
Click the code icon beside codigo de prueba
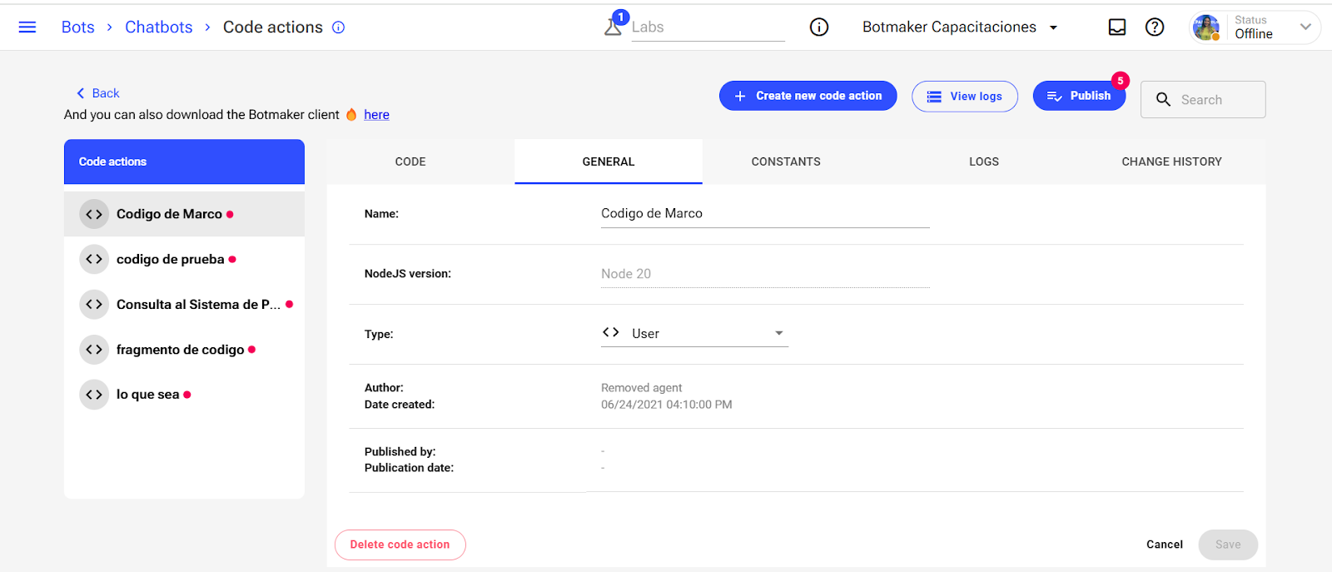pos(94,259)
